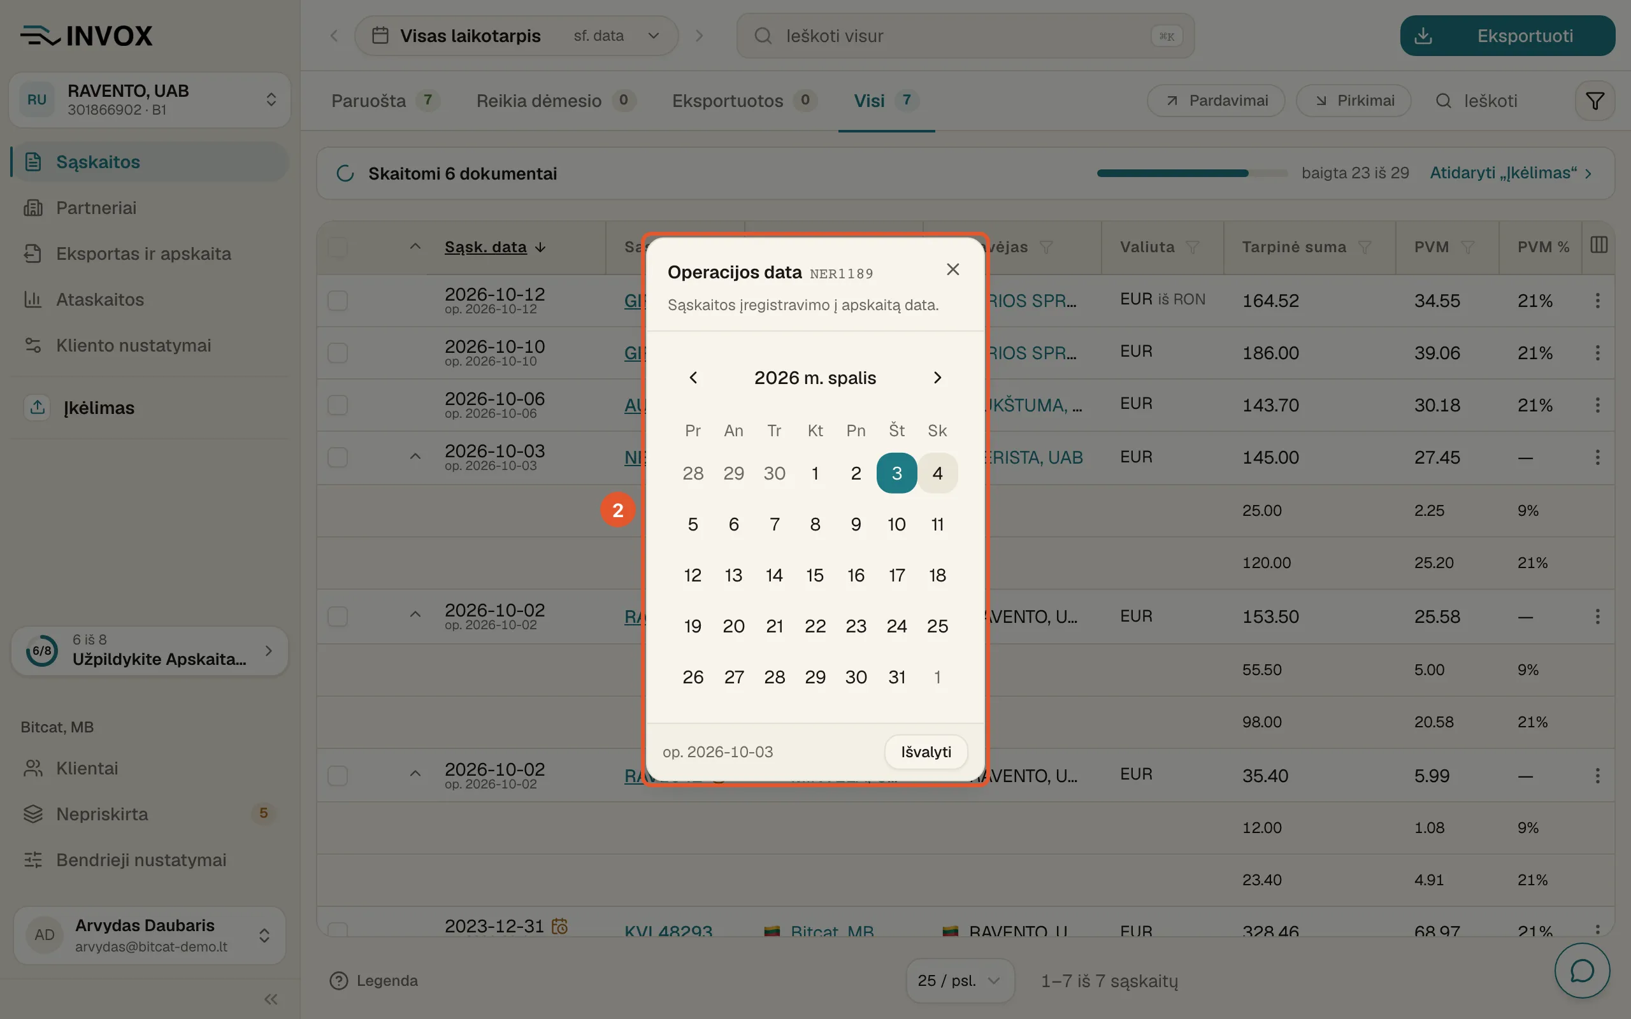
Task: Open the Visas laikotarpis period dropdown
Action: [516, 36]
